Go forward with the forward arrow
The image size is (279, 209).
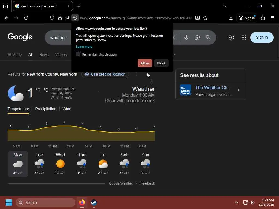16,18
